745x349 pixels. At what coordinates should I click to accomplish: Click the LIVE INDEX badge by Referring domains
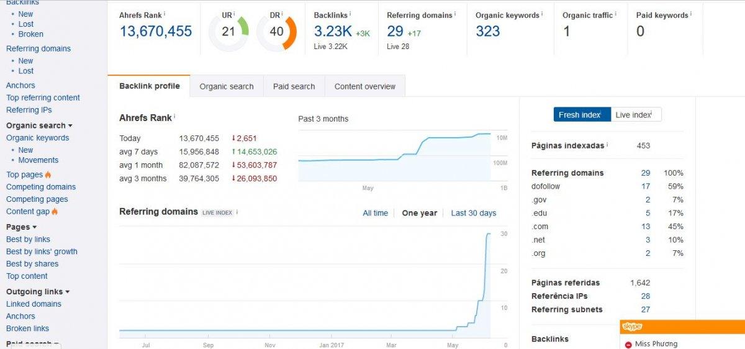click(217, 212)
